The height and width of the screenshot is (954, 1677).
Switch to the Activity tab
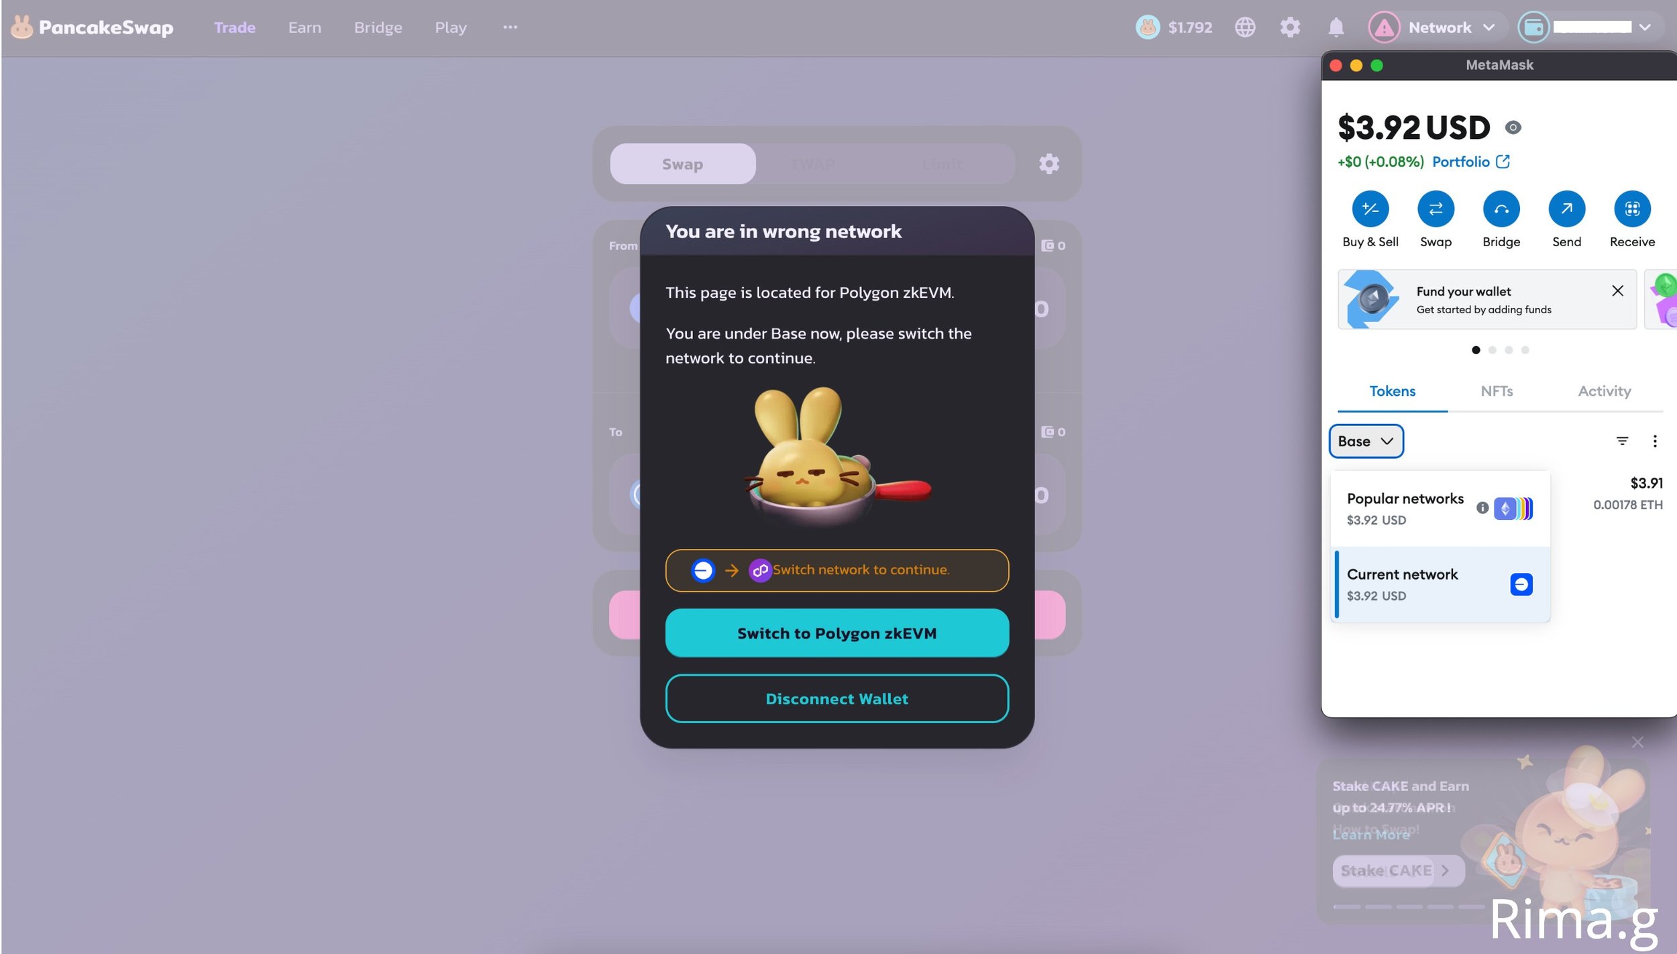point(1604,391)
